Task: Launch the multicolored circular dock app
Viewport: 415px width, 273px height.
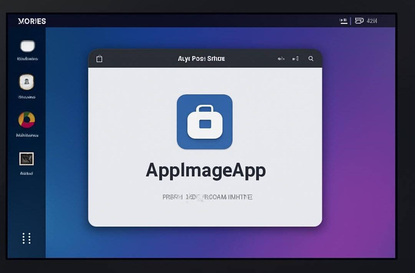Action: (27, 120)
